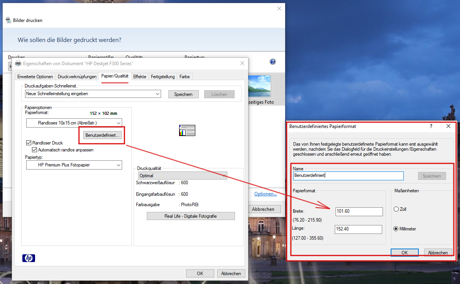Click the blue help icon in Bilder drucken
460x284 pixels.
click(272, 62)
